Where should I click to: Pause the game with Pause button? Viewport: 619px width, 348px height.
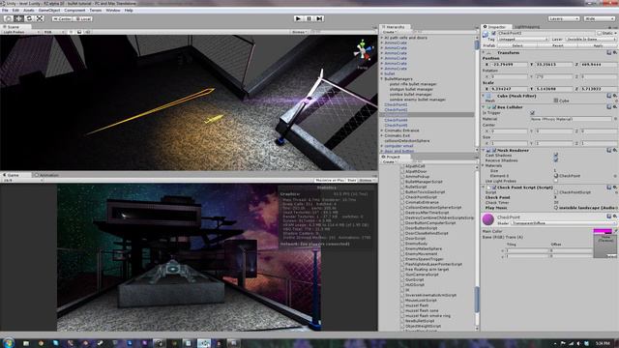[x=309, y=18]
